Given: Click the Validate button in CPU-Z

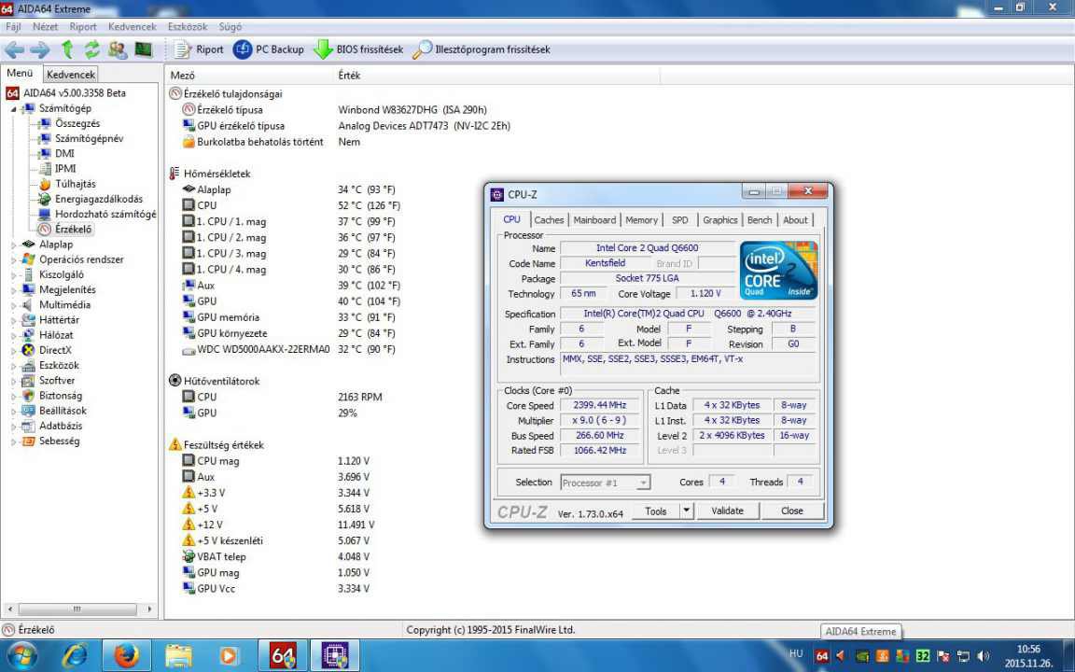Looking at the screenshot, I should (728, 511).
